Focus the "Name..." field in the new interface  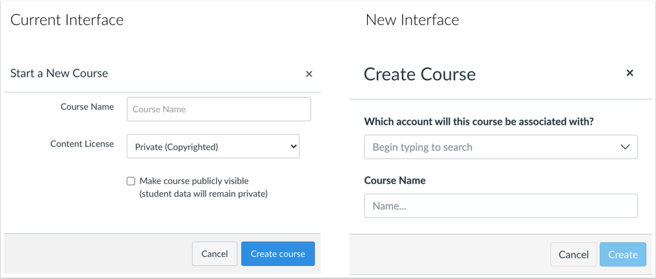pos(500,206)
